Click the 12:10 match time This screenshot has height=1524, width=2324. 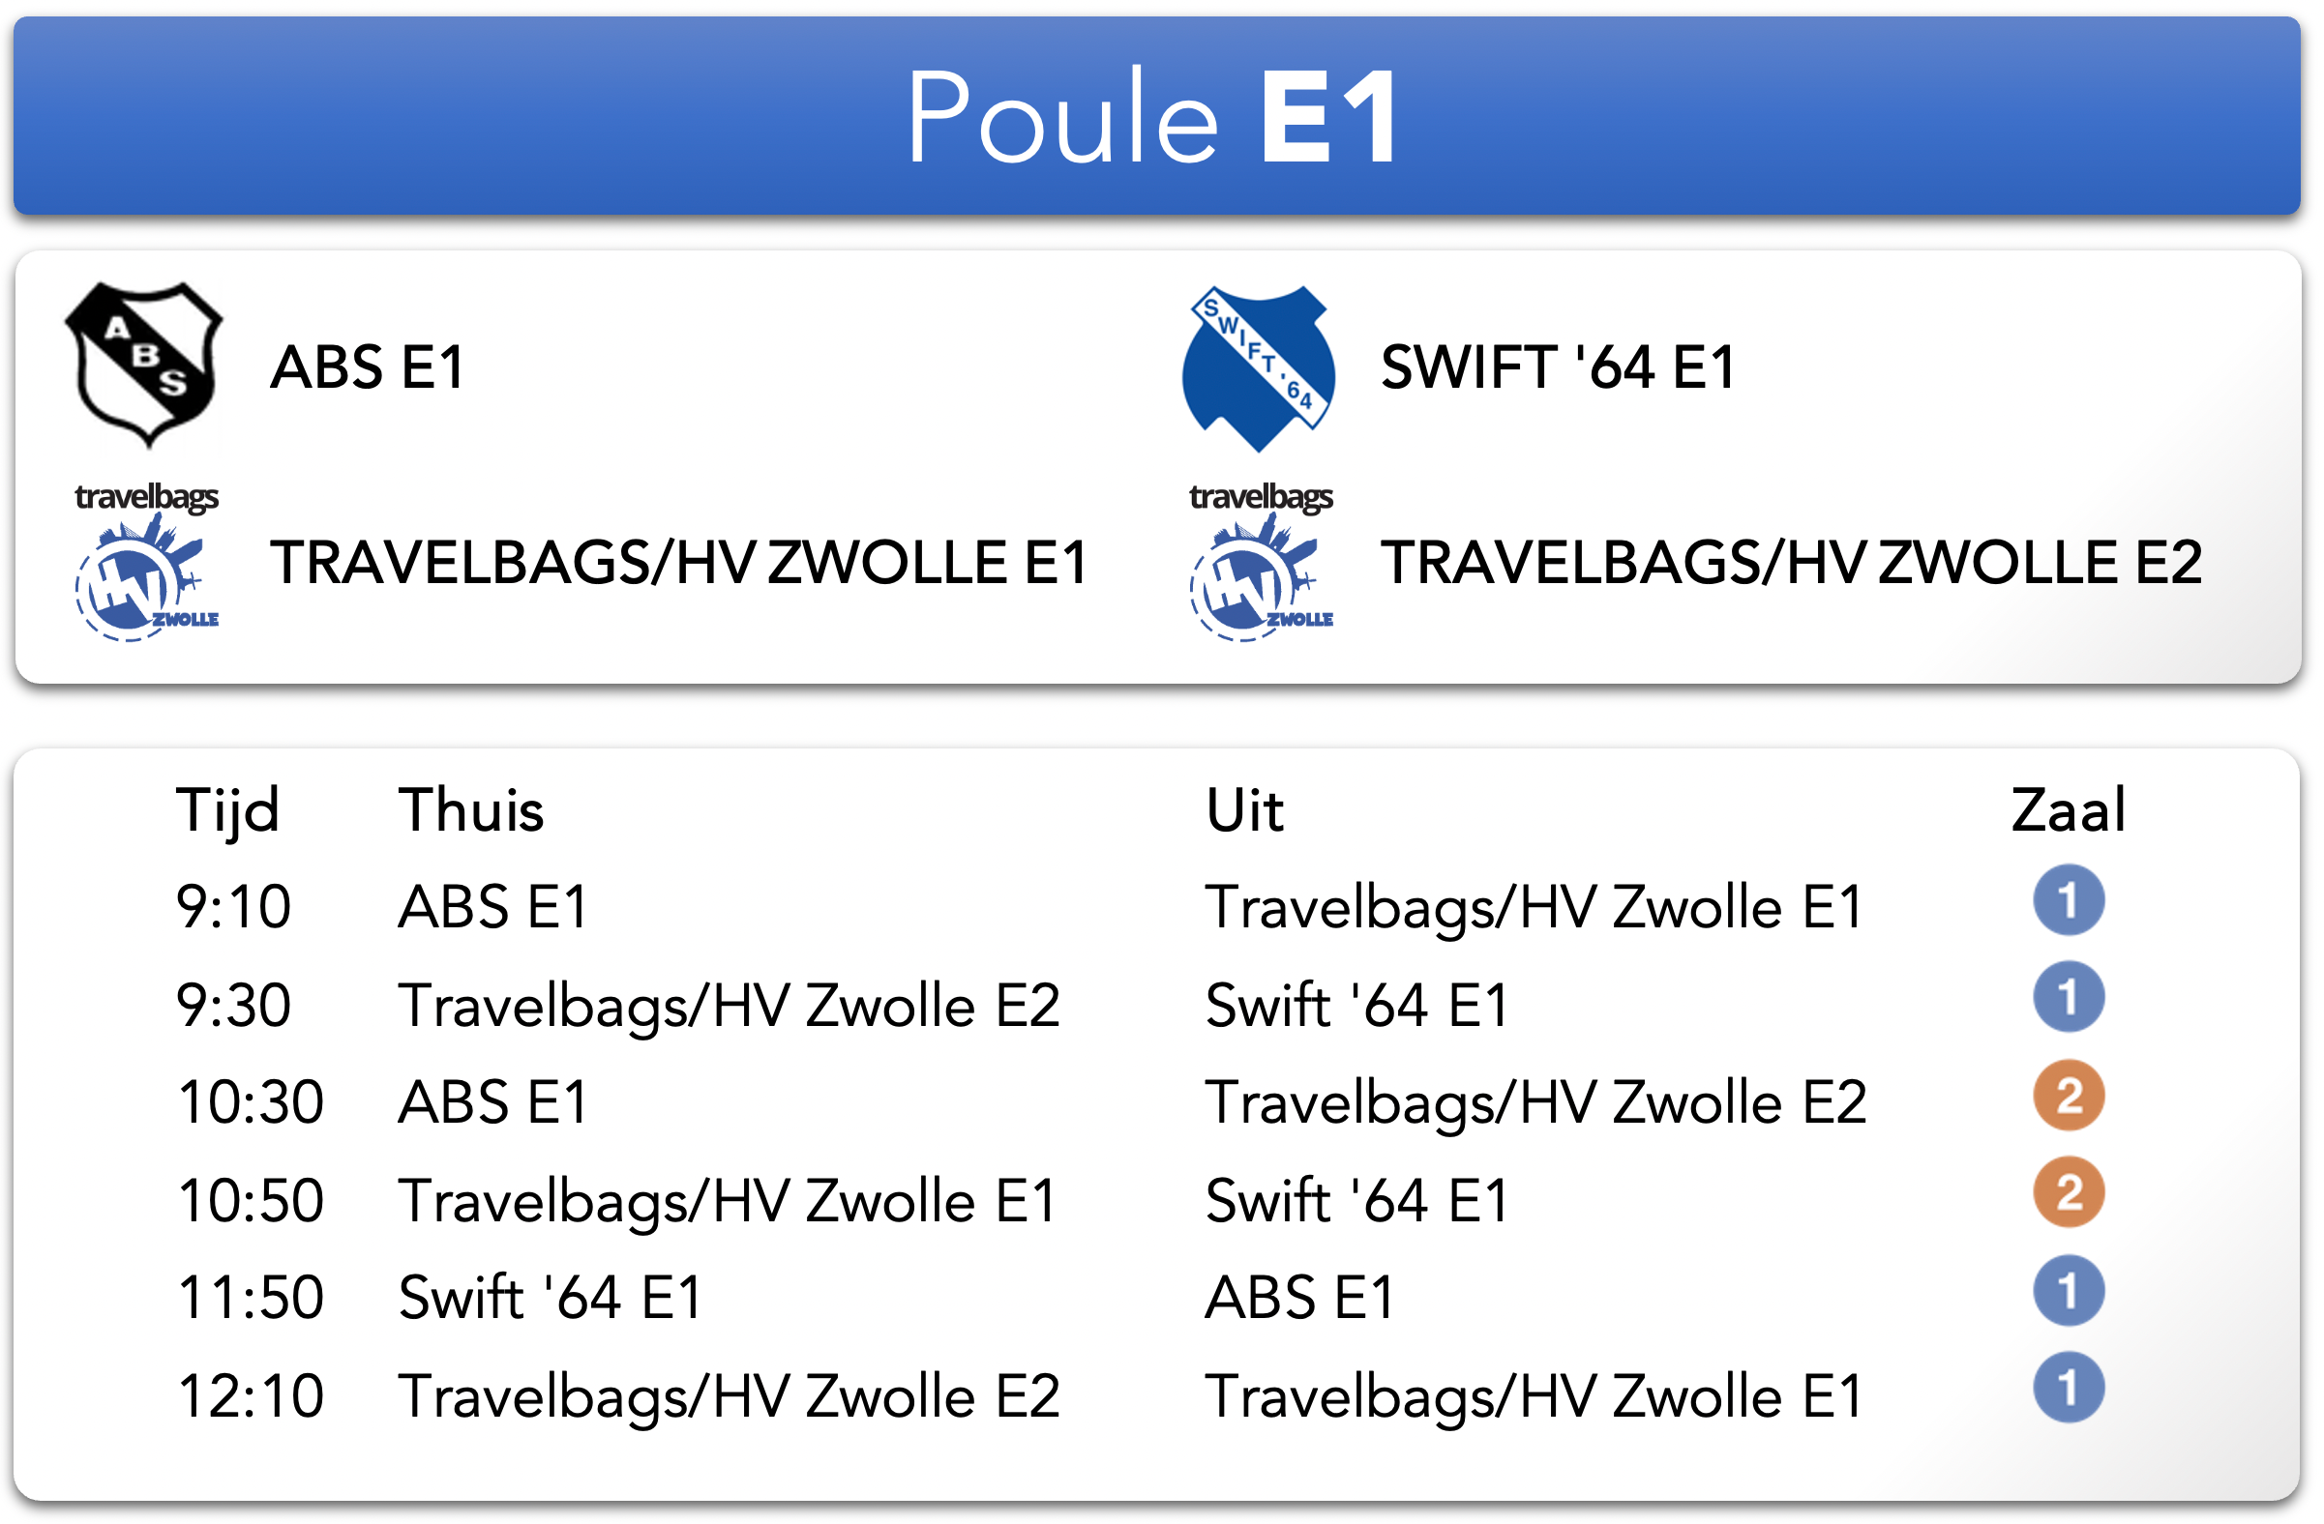[x=250, y=1396]
